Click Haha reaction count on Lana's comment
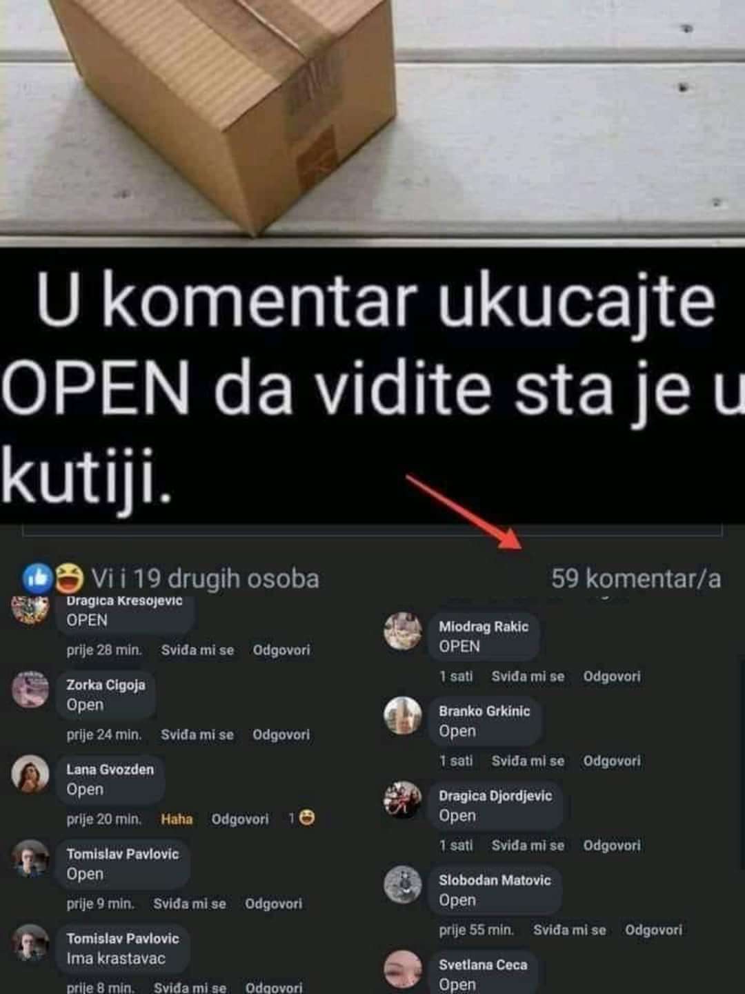Viewport: 745px width, 994px height. [x=301, y=819]
